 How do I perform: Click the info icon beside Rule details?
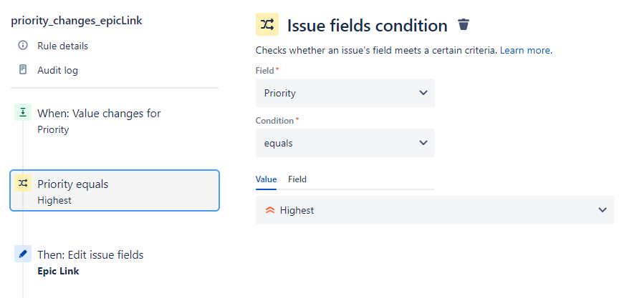[x=22, y=46]
